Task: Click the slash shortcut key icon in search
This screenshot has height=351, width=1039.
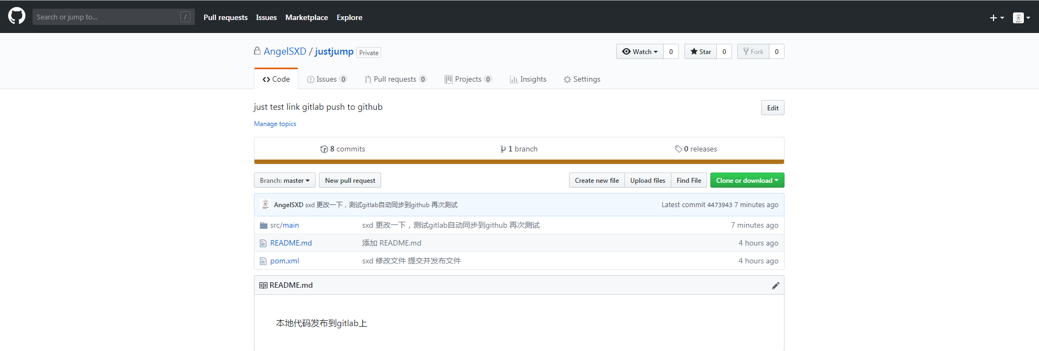Action: tap(185, 17)
